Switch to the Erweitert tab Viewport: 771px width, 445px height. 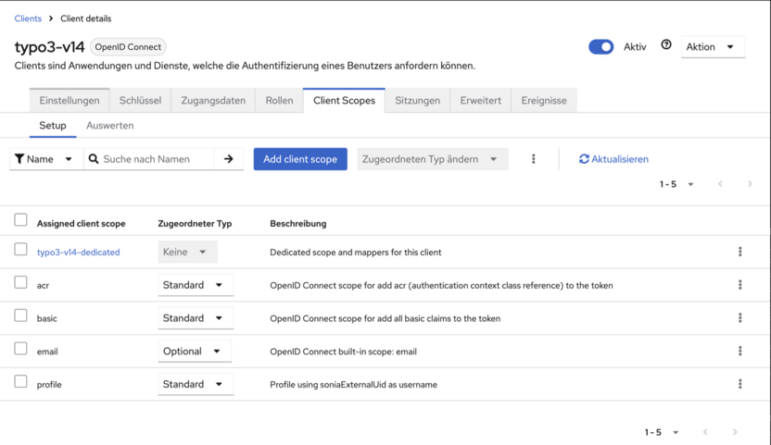[x=480, y=100]
